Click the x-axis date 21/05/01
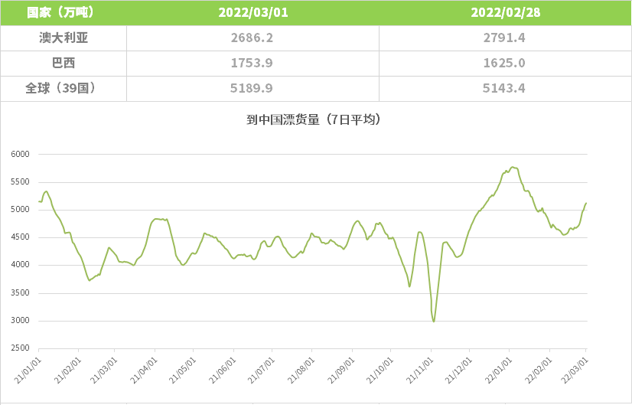632x405 pixels. click(182, 371)
